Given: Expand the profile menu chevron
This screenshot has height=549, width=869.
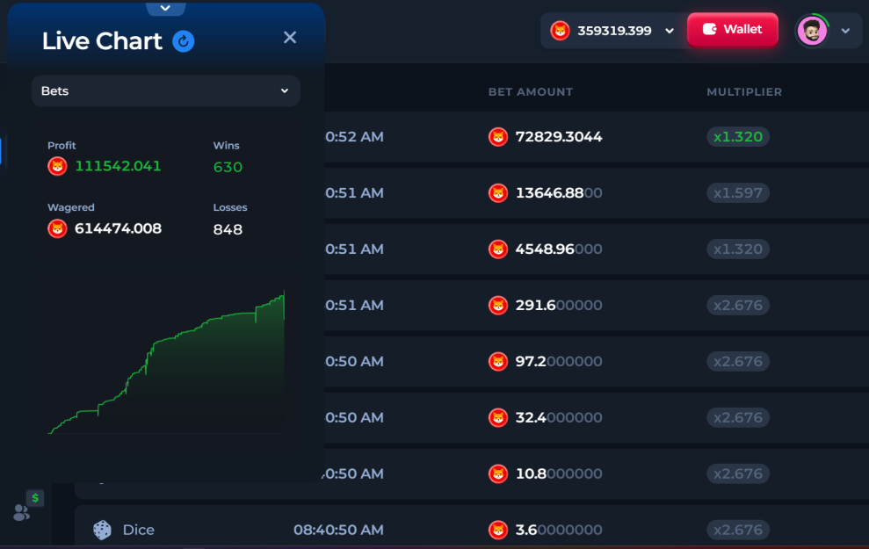Looking at the screenshot, I should (845, 31).
